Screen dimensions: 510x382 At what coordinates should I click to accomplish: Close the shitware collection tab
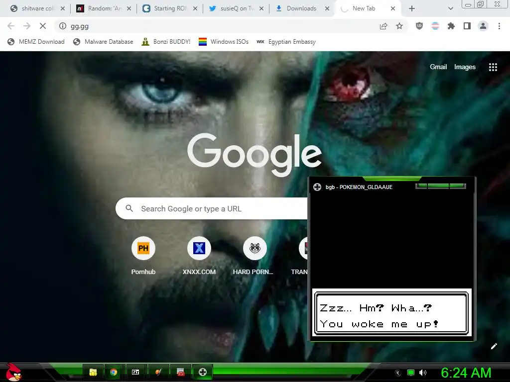click(x=63, y=9)
